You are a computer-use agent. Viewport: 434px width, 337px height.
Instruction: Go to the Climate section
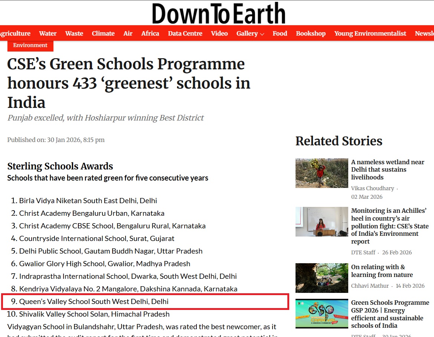103,33
